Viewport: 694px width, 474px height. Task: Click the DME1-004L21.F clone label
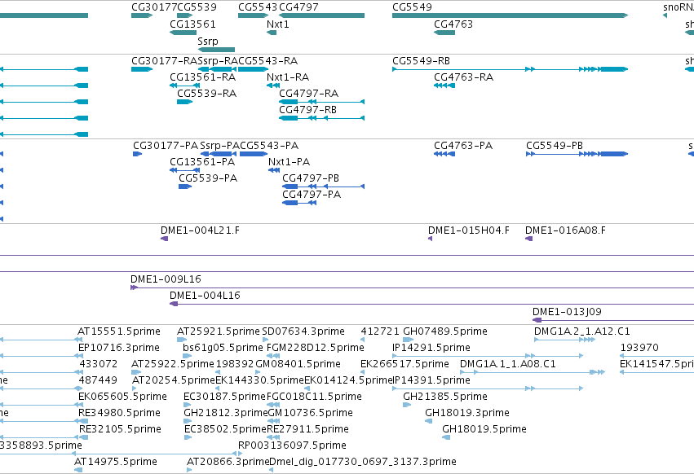pos(200,230)
